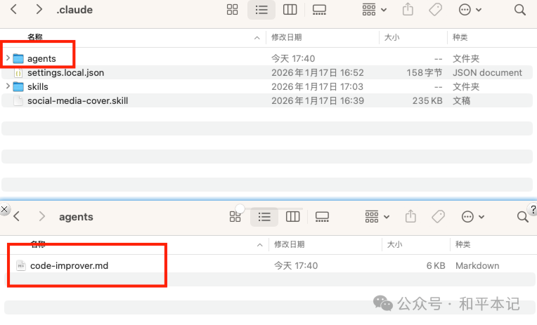This screenshot has height=325, width=537.
Task: Toggle name sort order arrow in .claude window
Action: 257,38
